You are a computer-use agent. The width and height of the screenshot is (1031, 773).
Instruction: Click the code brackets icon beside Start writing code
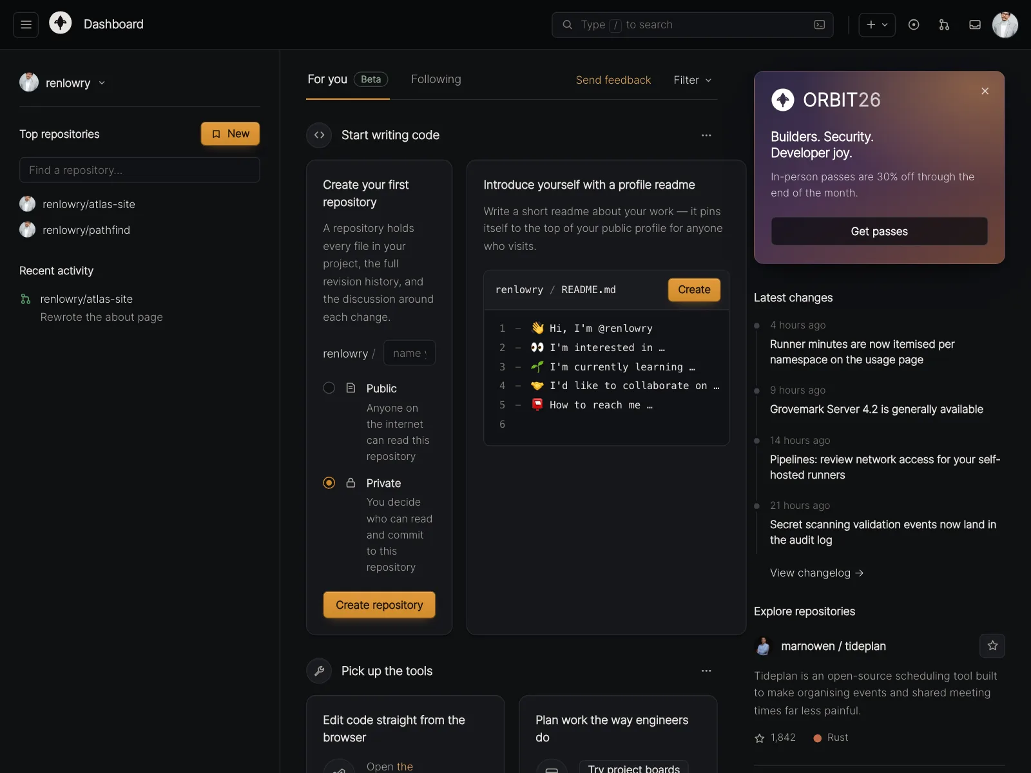coord(319,135)
